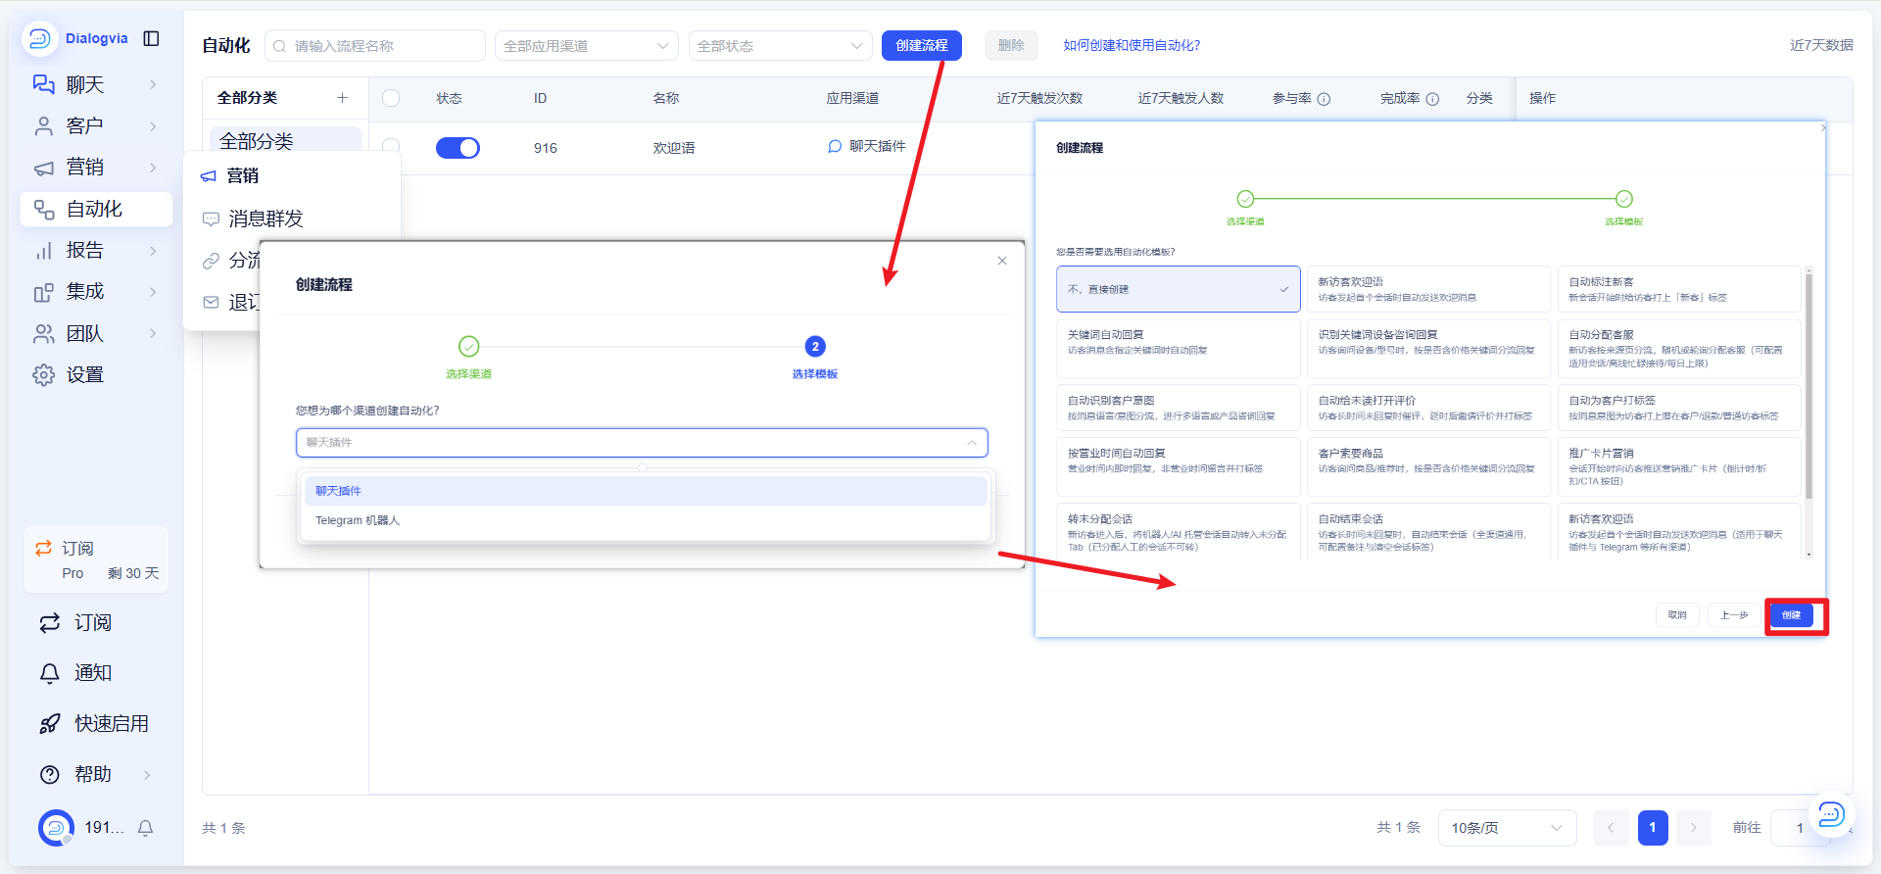Click 创建 in the template dialog

pyautogui.click(x=1792, y=615)
